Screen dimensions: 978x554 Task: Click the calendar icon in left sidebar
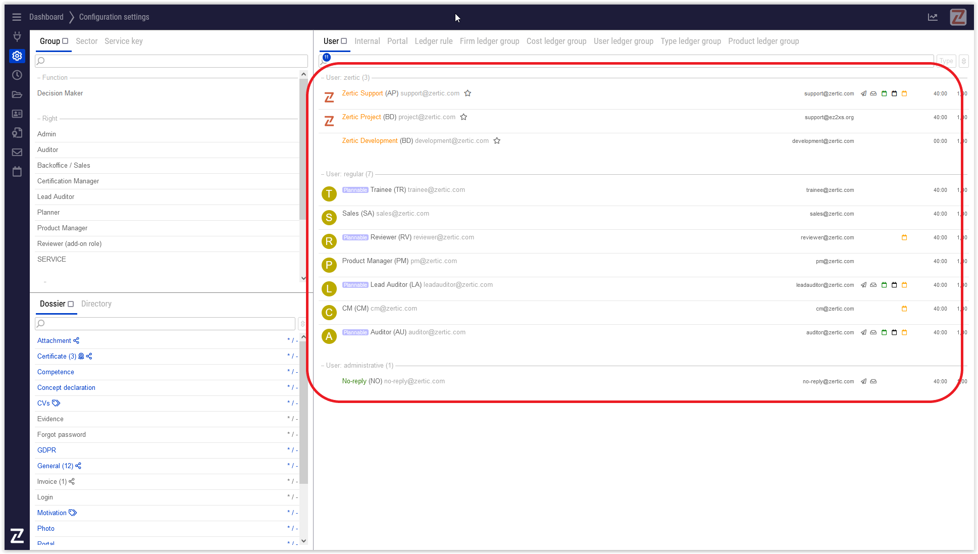17,172
